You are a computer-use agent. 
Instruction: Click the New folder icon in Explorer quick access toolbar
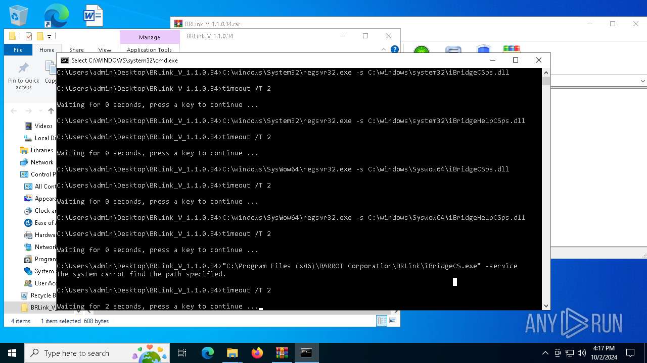click(x=40, y=36)
